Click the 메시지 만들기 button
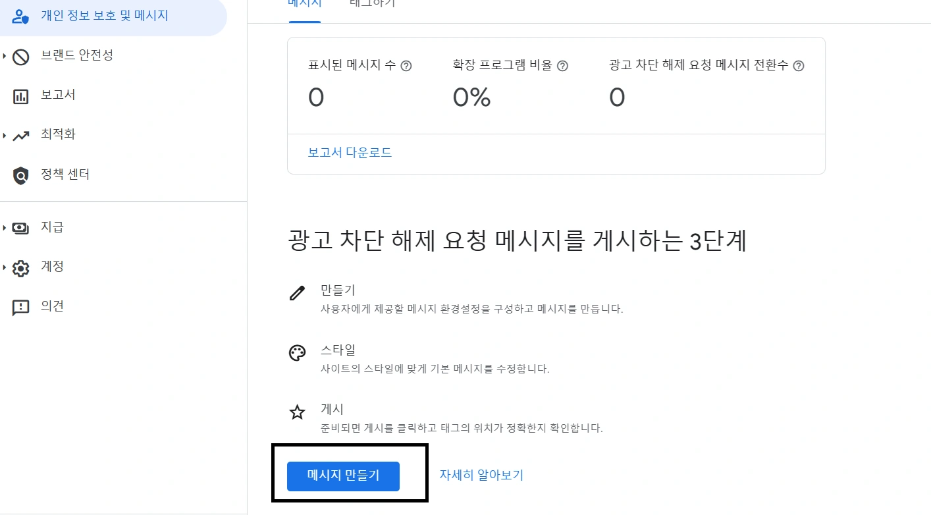This screenshot has height=515, width=931. (343, 475)
